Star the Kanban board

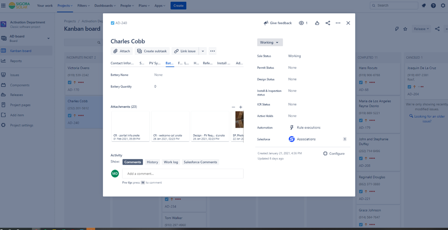tap(405, 29)
